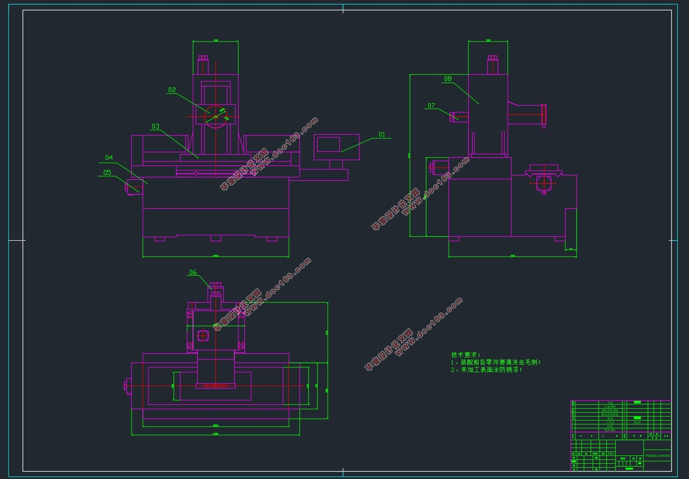Click the 技术要求 heading text
This screenshot has width=689, height=479.
point(465,355)
